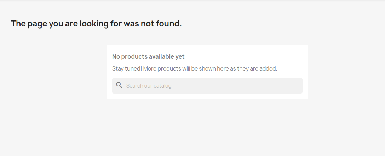Click the word products in the card title

(134, 56)
